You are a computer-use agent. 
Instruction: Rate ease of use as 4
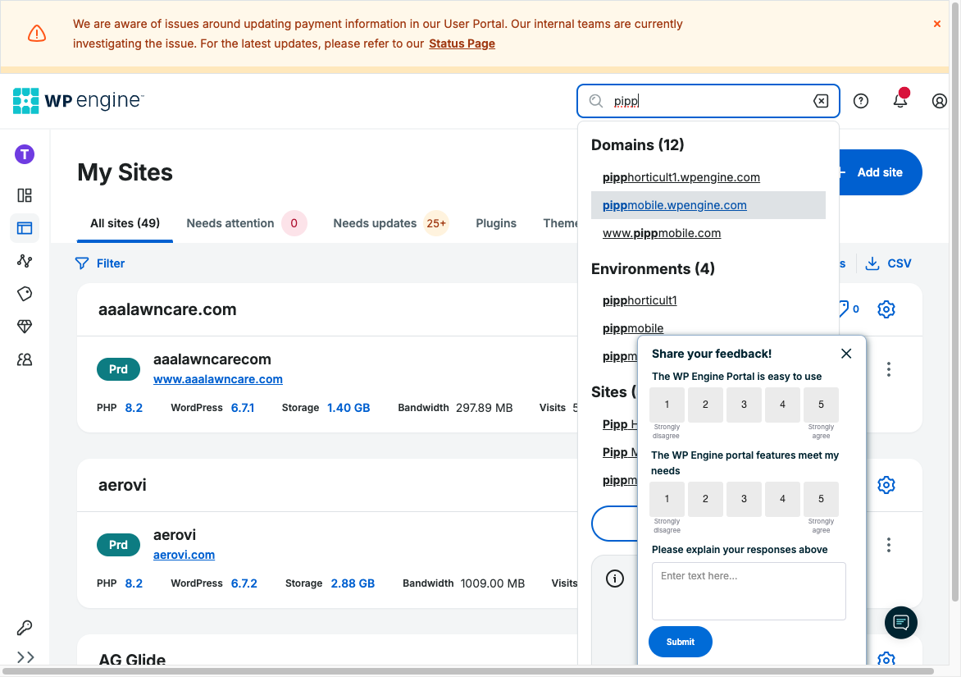[782, 405]
